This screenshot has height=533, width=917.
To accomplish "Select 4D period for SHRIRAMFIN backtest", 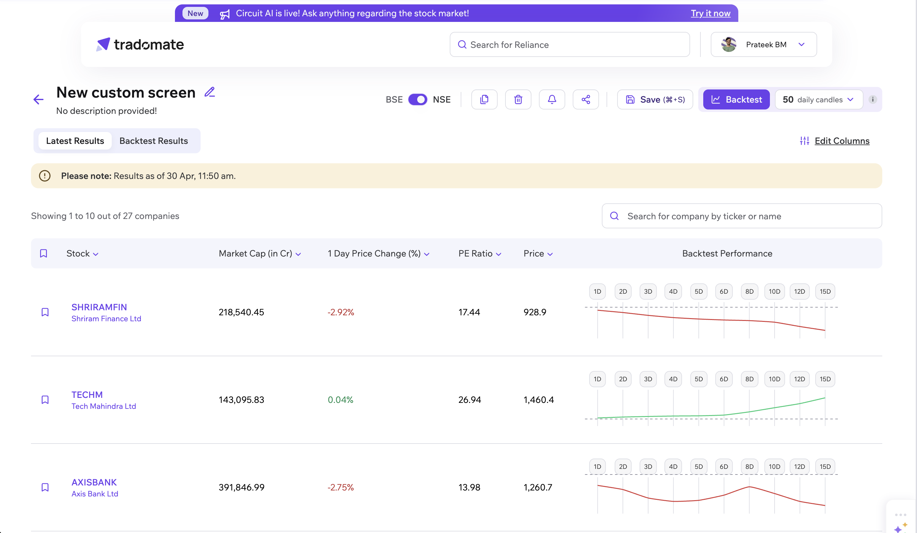I will point(673,291).
